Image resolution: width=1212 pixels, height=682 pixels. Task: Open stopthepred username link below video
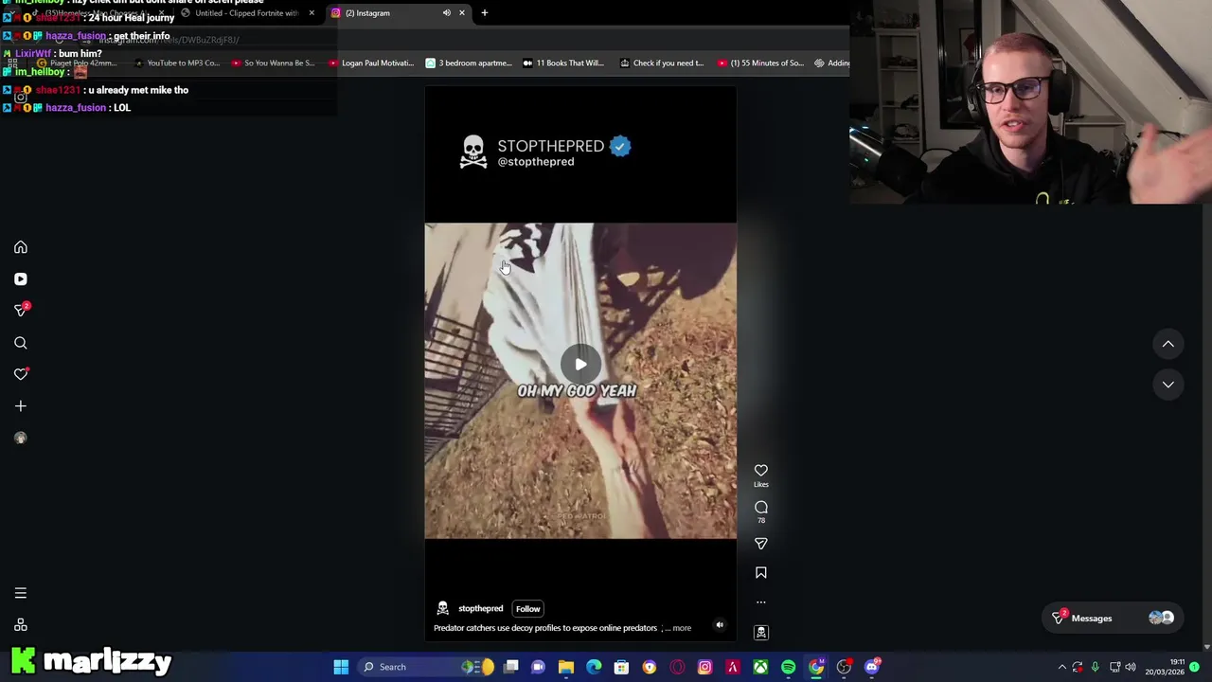click(480, 609)
